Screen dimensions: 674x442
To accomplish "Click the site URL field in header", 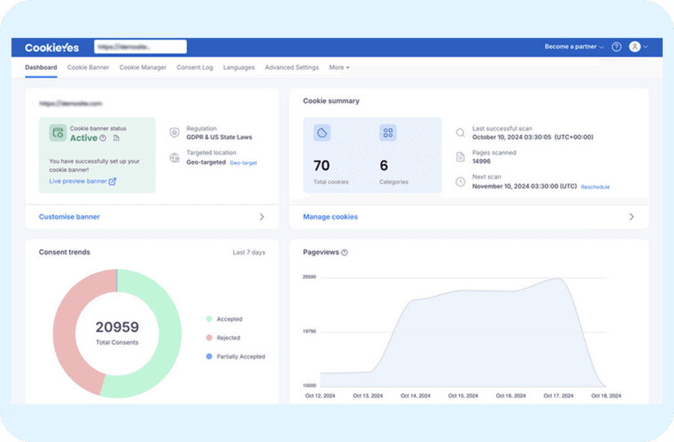I will (140, 47).
